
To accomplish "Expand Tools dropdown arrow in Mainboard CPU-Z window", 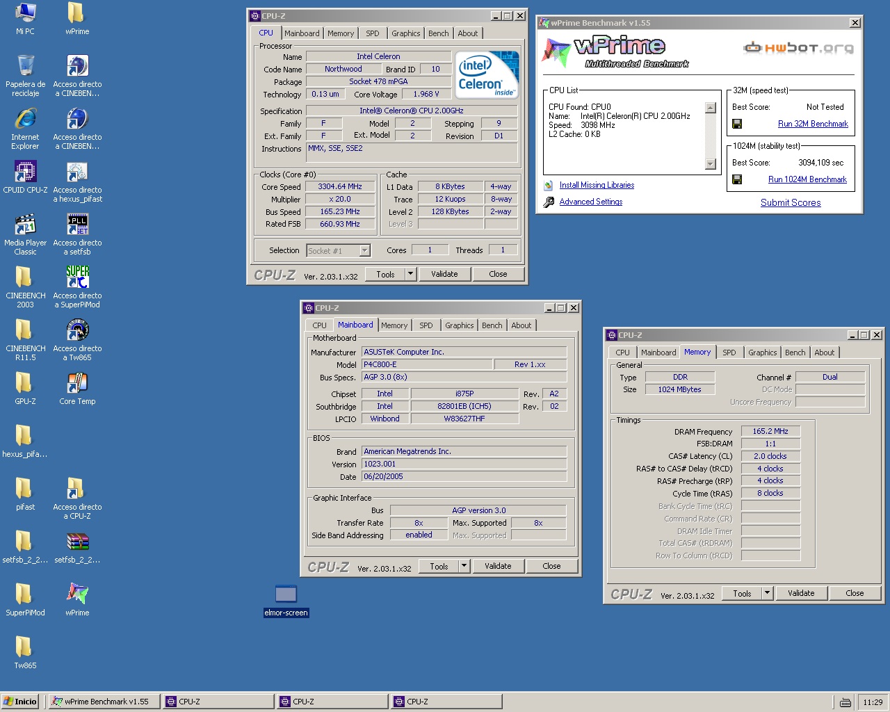I will [x=464, y=566].
